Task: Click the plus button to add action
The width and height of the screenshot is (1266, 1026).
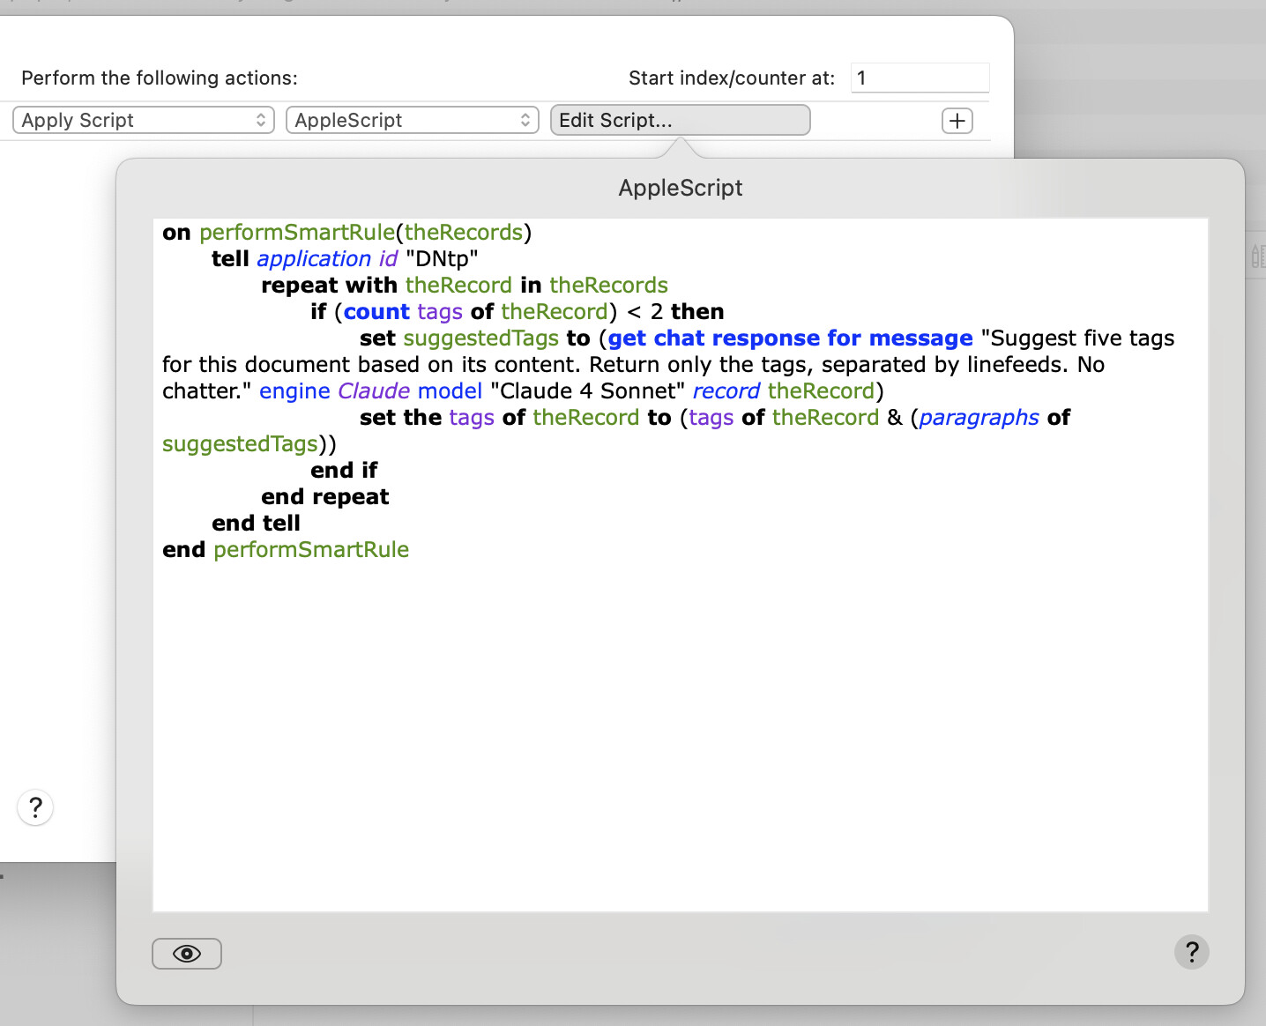Action: [x=957, y=121]
